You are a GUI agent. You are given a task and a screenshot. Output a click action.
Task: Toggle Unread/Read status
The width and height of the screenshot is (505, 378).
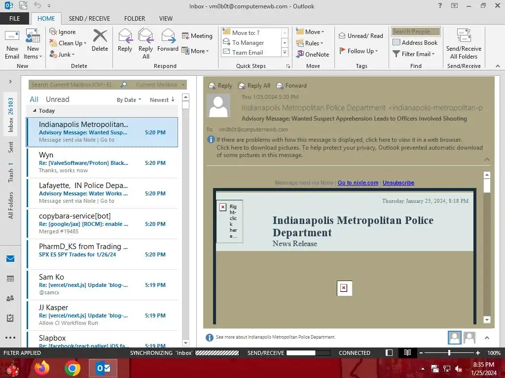(x=361, y=35)
